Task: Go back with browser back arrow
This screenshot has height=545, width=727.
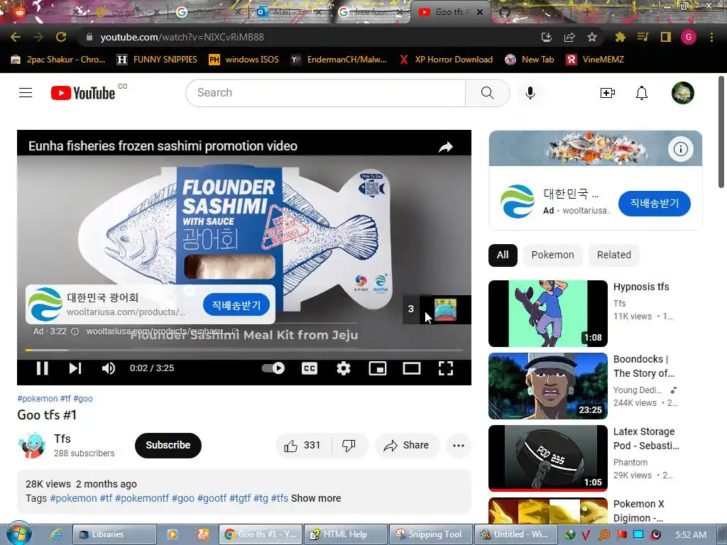Action: (16, 37)
